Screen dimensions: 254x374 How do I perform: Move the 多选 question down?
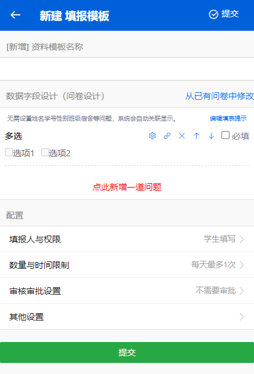click(x=211, y=136)
